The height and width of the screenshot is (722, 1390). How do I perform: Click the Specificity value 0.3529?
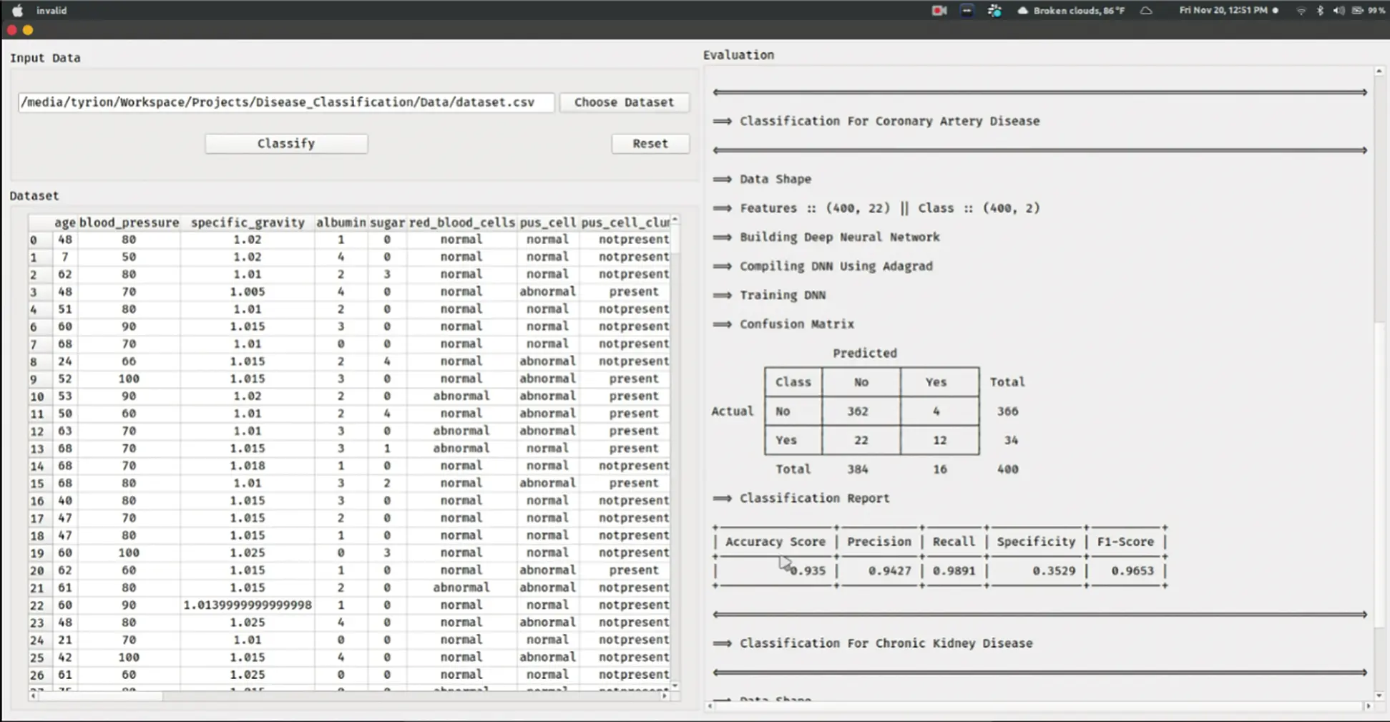[1054, 571]
